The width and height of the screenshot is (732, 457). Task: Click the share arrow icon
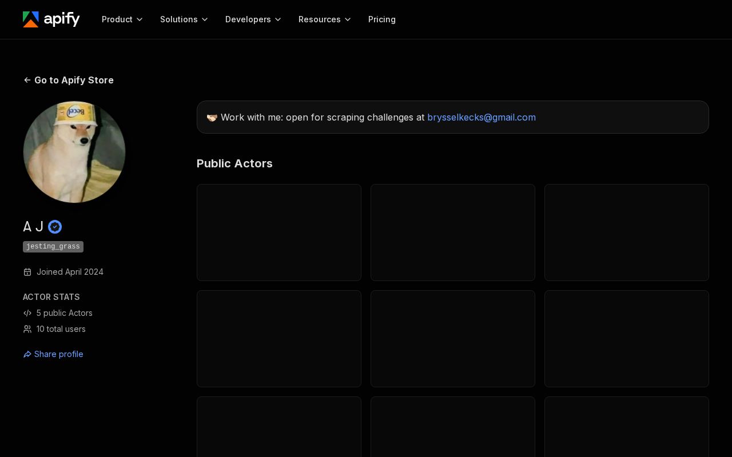(27, 354)
